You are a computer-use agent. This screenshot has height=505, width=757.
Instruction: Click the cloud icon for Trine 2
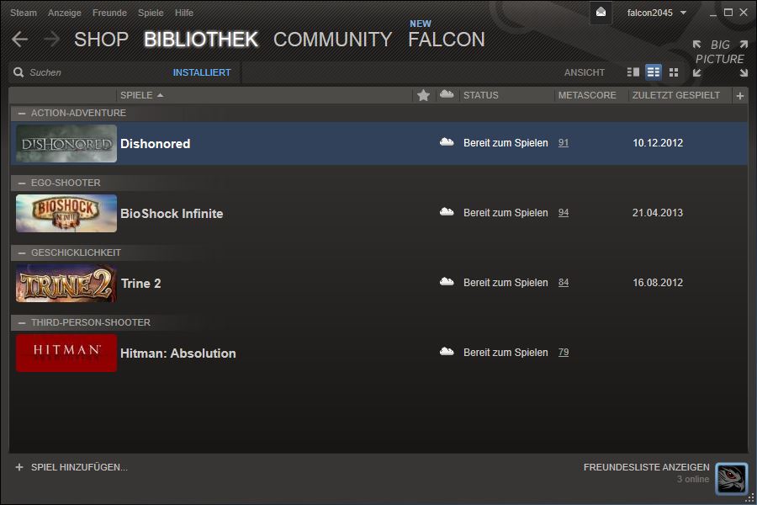tap(447, 282)
